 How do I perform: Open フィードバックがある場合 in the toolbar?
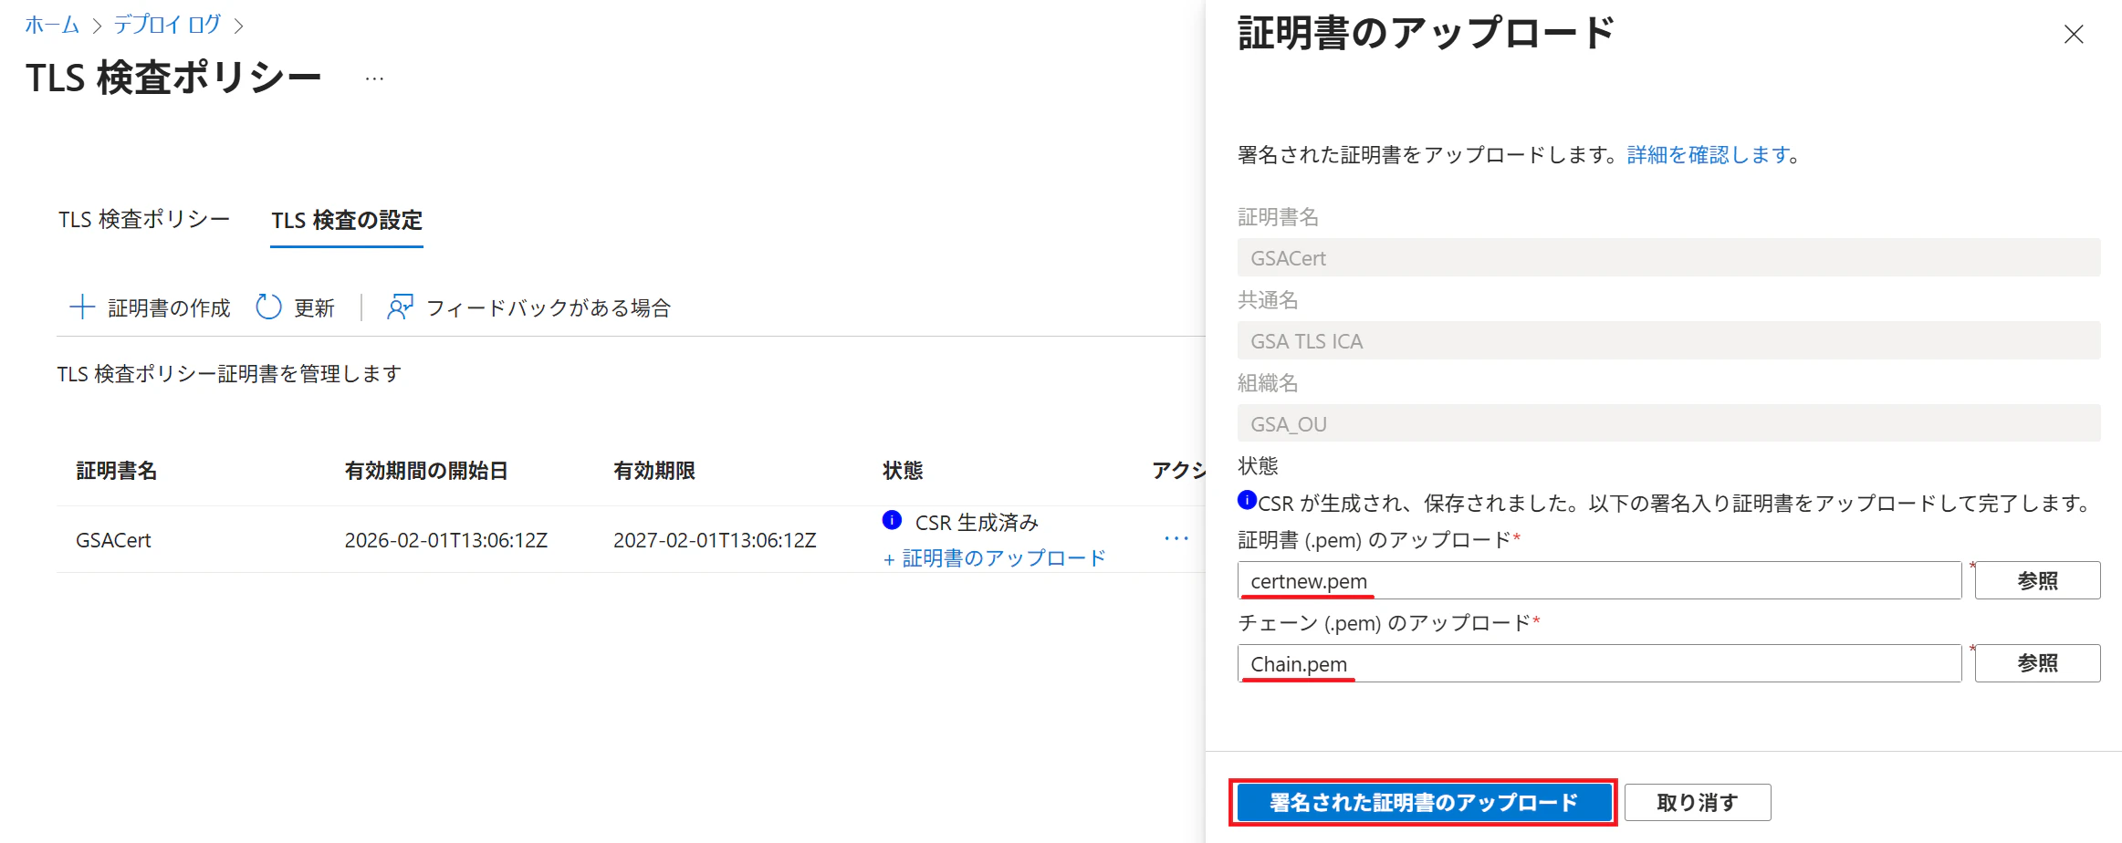[549, 308]
